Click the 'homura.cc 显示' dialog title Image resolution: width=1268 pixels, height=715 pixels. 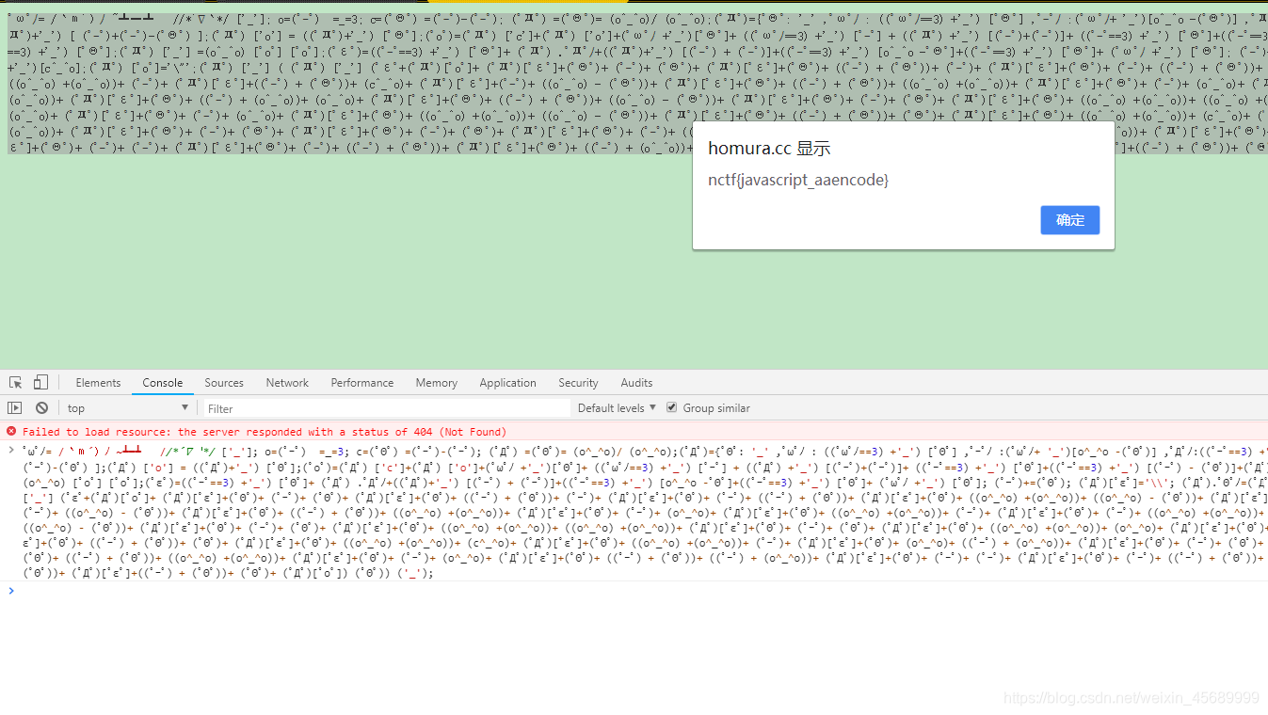pyautogui.click(x=769, y=149)
